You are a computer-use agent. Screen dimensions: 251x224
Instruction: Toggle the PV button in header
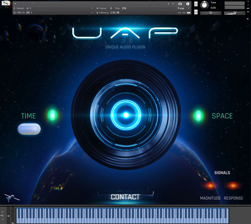pyautogui.click(x=248, y=12)
